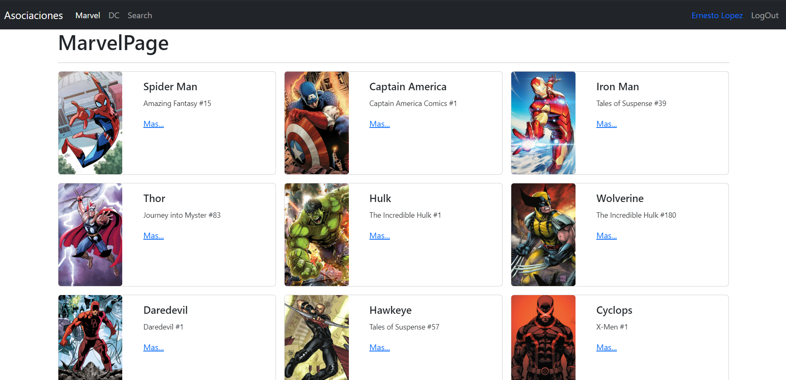Image resolution: width=786 pixels, height=380 pixels.
Task: Select the Wolverine card title
Action: point(620,198)
